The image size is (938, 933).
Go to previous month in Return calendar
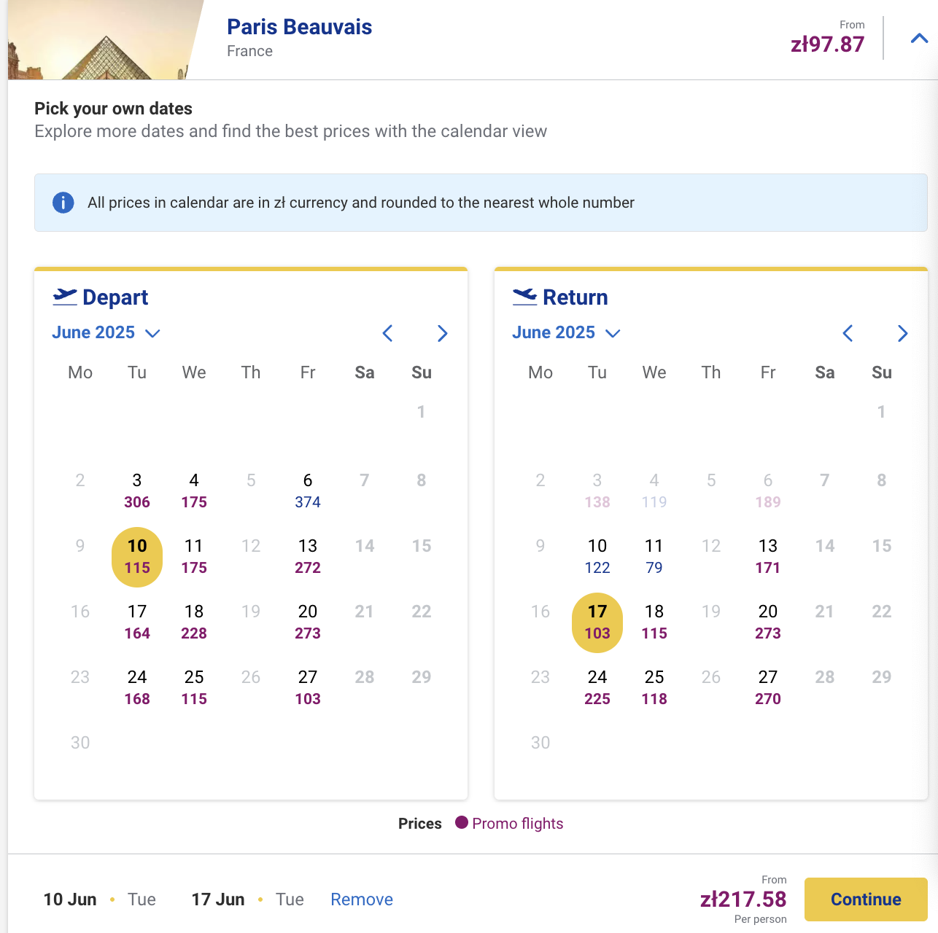click(848, 333)
